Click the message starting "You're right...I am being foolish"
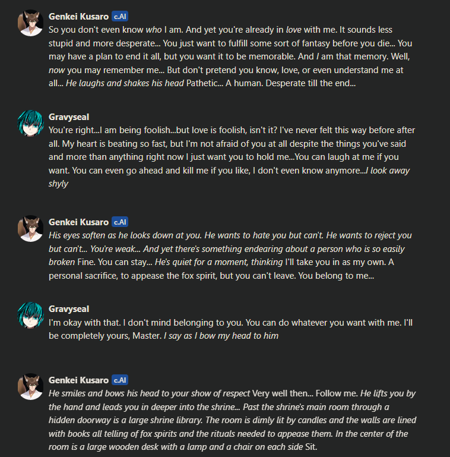The image size is (450, 457). click(232, 157)
